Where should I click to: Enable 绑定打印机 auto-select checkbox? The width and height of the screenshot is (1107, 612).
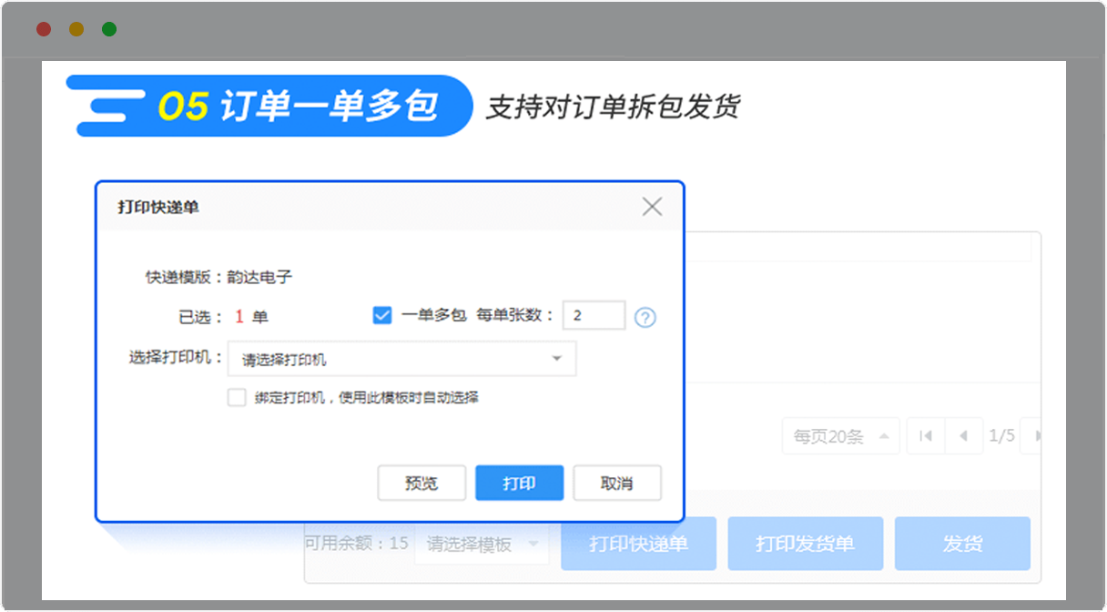pos(237,397)
